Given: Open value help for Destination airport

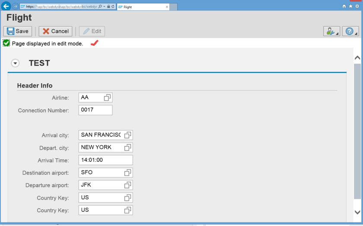Looking at the screenshot, I should pyautogui.click(x=127, y=173).
